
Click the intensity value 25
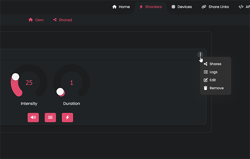pos(29,83)
